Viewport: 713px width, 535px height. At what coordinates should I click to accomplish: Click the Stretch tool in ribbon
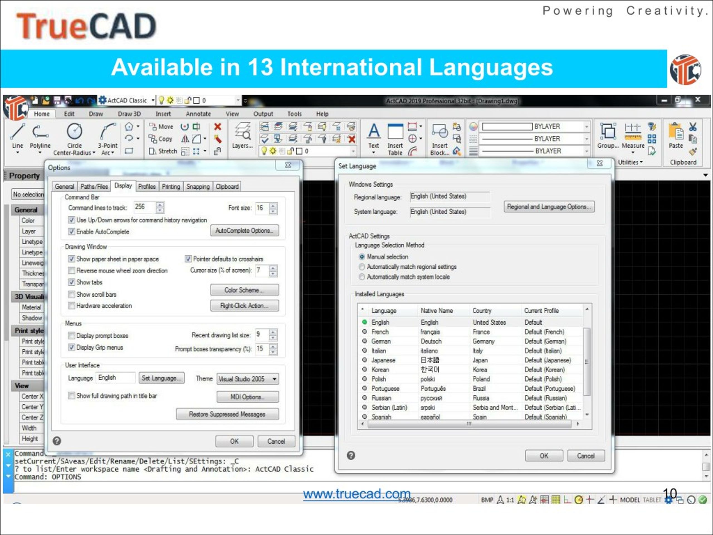[x=163, y=151]
